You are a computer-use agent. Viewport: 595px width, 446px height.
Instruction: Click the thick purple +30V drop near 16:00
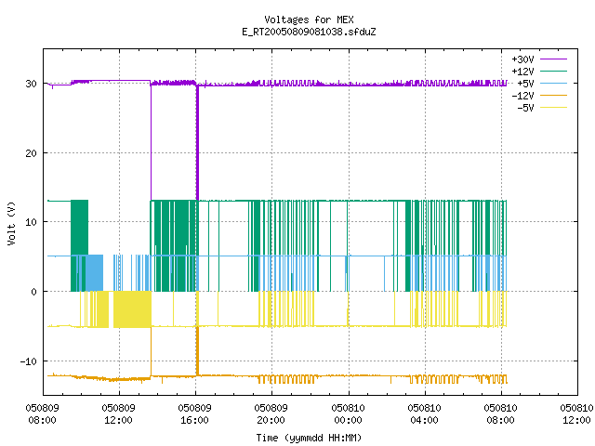(x=197, y=142)
